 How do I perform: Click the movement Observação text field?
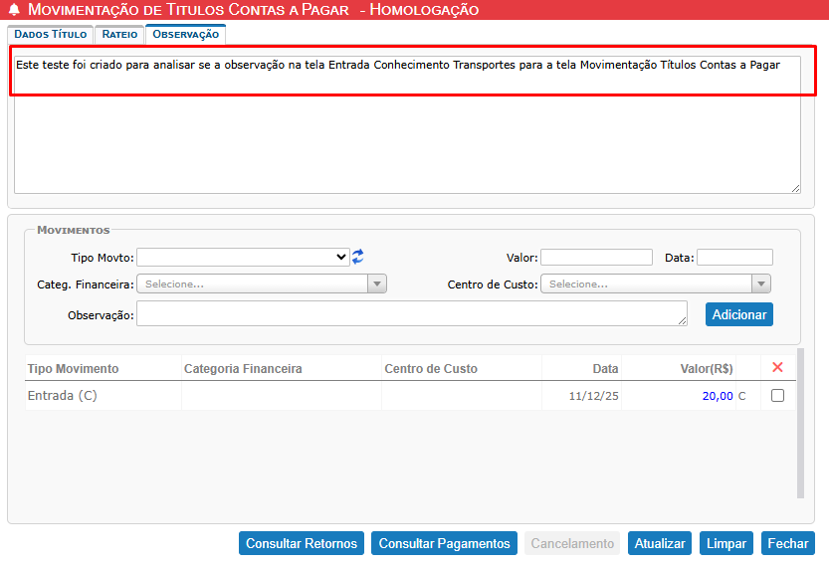[x=411, y=313]
